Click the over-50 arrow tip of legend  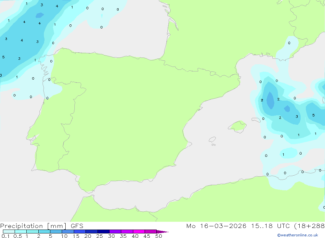coord(162,232)
